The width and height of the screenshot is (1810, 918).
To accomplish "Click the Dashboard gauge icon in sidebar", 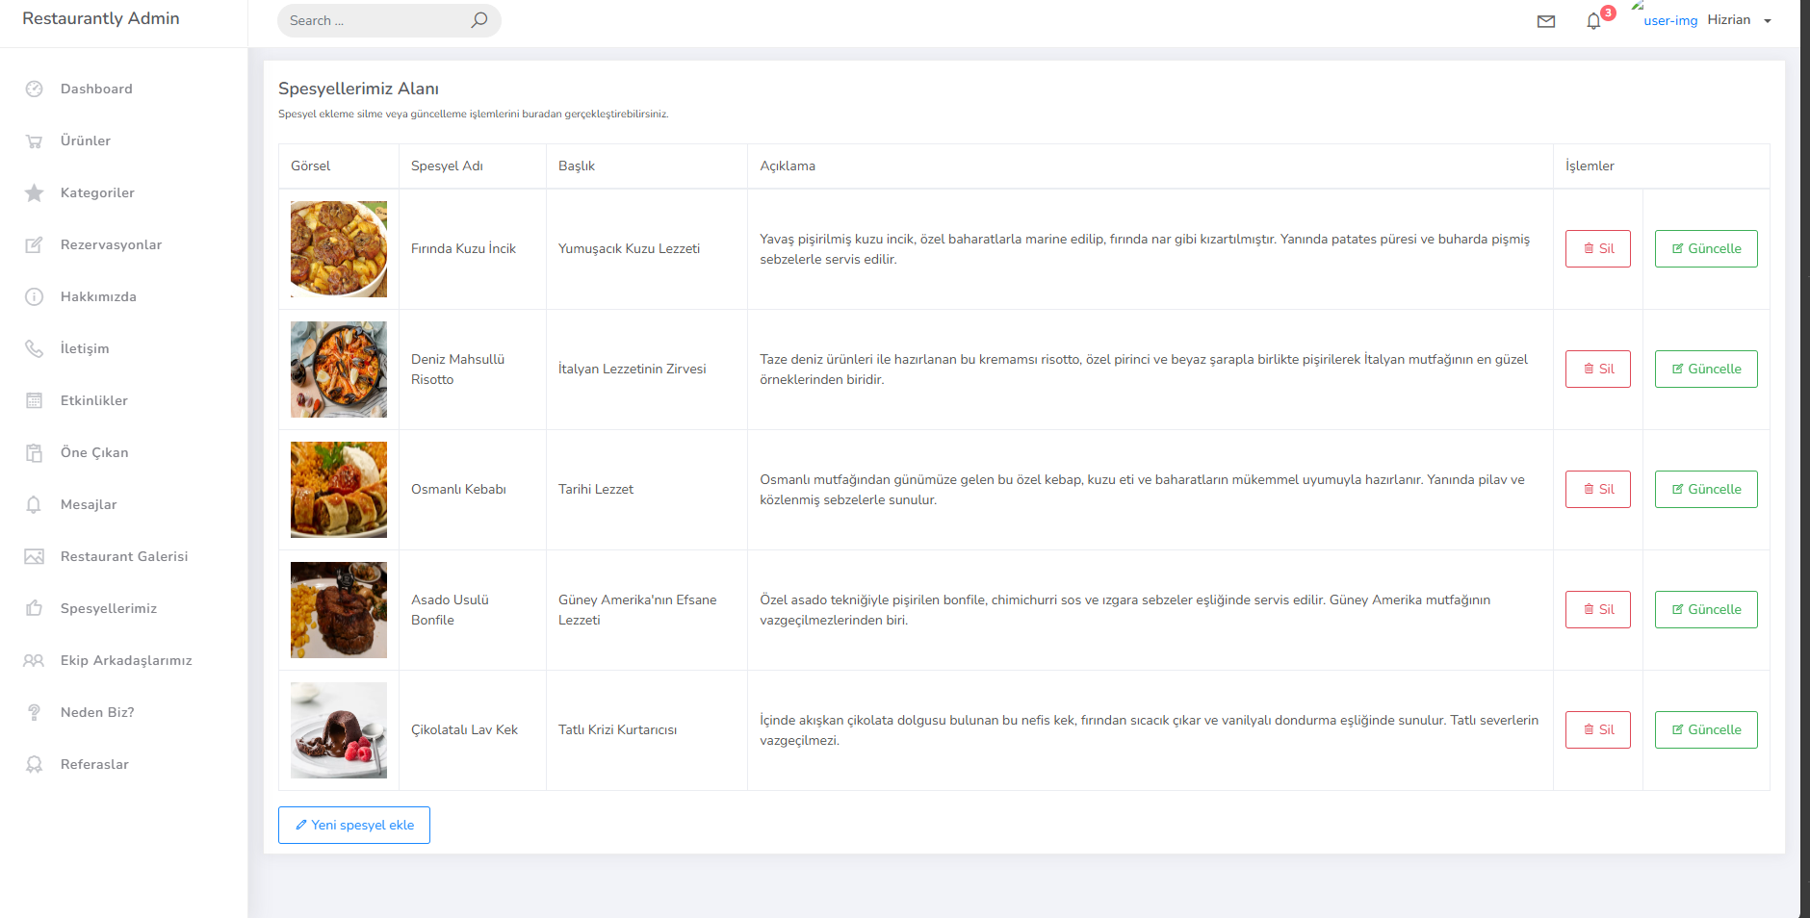I will pyautogui.click(x=35, y=89).
